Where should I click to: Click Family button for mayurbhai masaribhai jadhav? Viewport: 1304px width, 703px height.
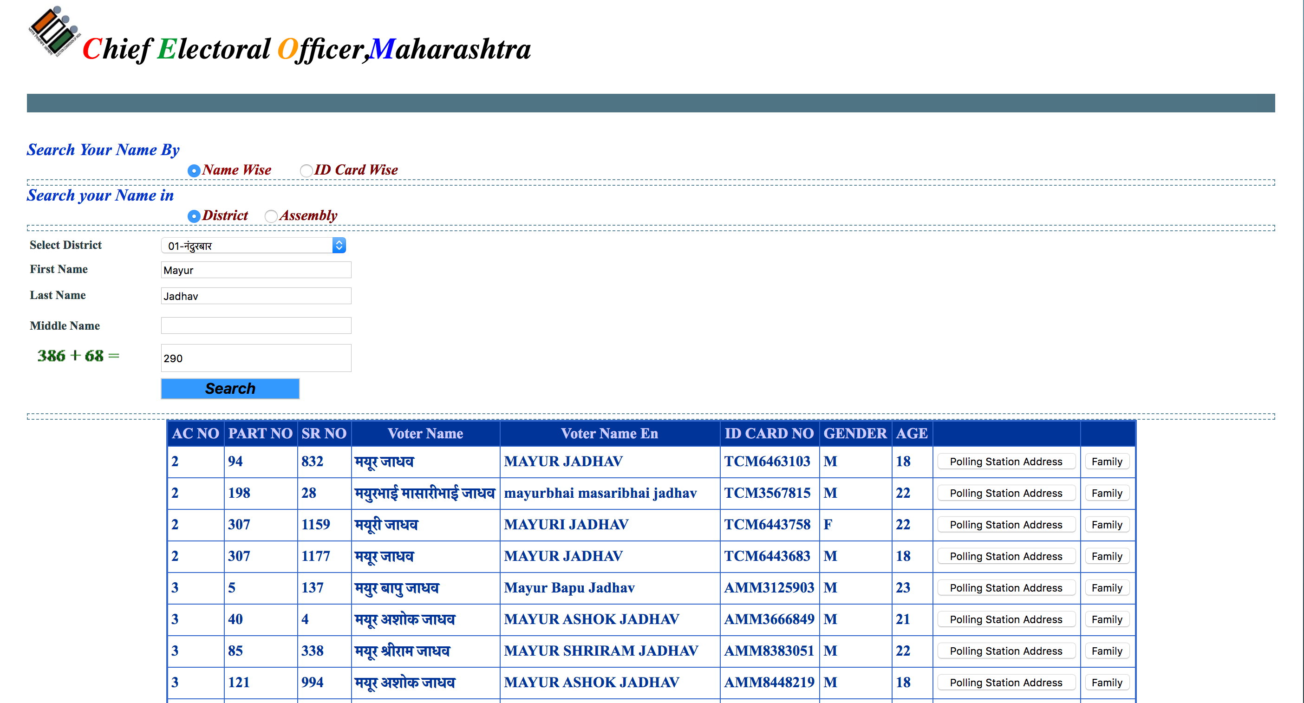point(1107,494)
